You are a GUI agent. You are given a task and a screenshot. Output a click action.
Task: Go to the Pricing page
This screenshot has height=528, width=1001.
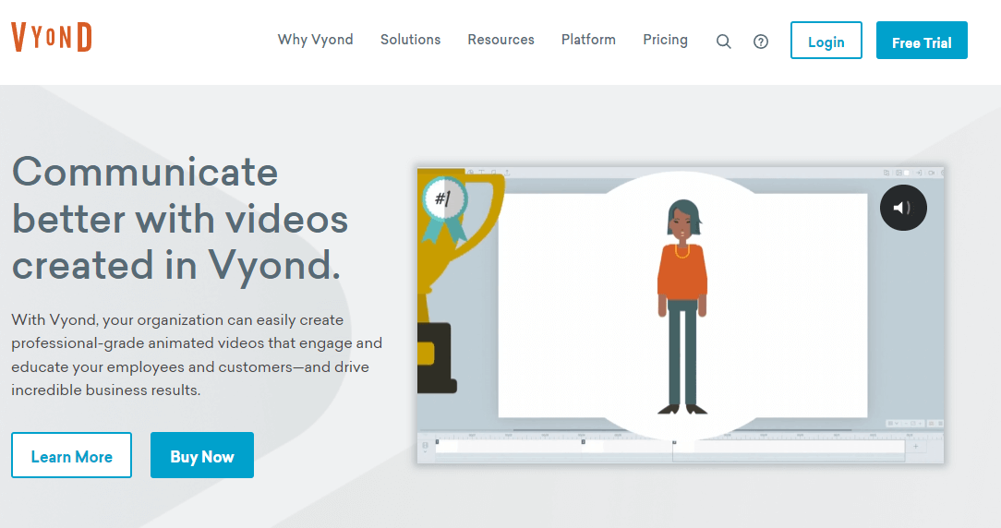click(x=665, y=40)
